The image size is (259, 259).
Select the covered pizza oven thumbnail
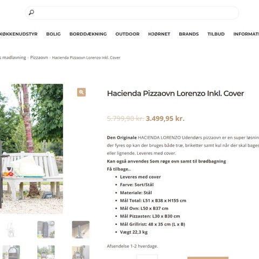click(x=46, y=229)
